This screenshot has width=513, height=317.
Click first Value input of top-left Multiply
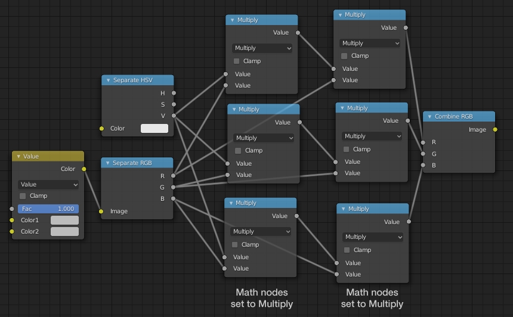coord(225,74)
